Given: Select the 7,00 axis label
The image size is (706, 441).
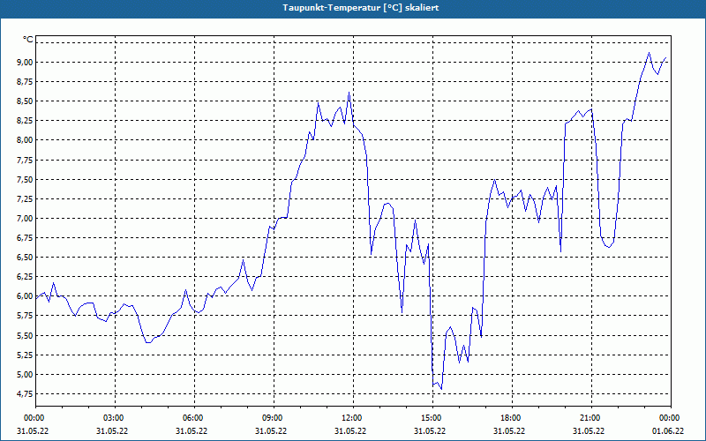Looking at the screenshot, I should tap(26, 218).
